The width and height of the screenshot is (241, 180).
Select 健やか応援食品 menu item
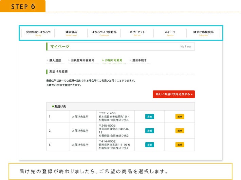[x=203, y=33]
